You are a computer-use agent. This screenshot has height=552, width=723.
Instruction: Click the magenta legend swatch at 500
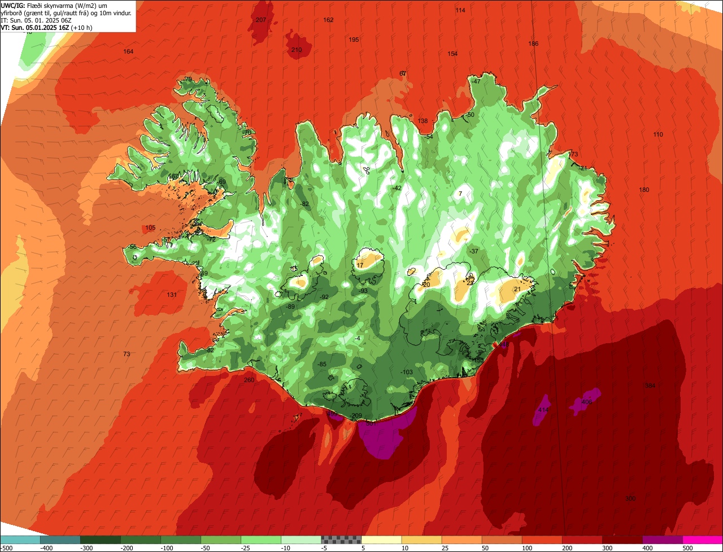click(702, 540)
